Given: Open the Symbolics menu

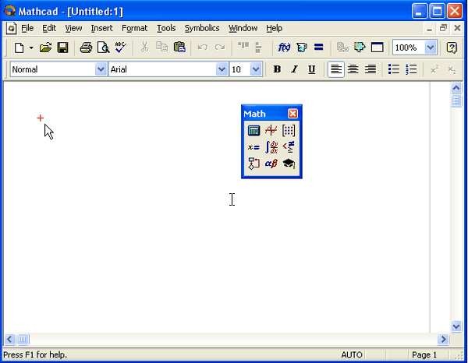Looking at the screenshot, I should [x=202, y=28].
